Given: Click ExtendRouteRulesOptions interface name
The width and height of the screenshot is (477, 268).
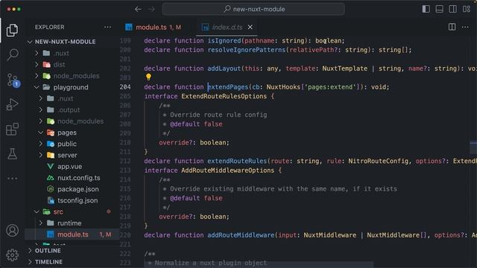Looking at the screenshot, I should tap(224, 96).
